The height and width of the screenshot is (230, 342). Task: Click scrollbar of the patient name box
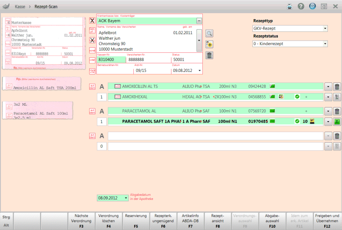click(199, 41)
